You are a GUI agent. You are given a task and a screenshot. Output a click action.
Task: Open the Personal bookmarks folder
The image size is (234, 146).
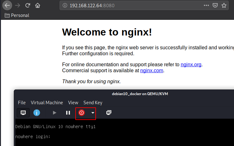point(17,15)
